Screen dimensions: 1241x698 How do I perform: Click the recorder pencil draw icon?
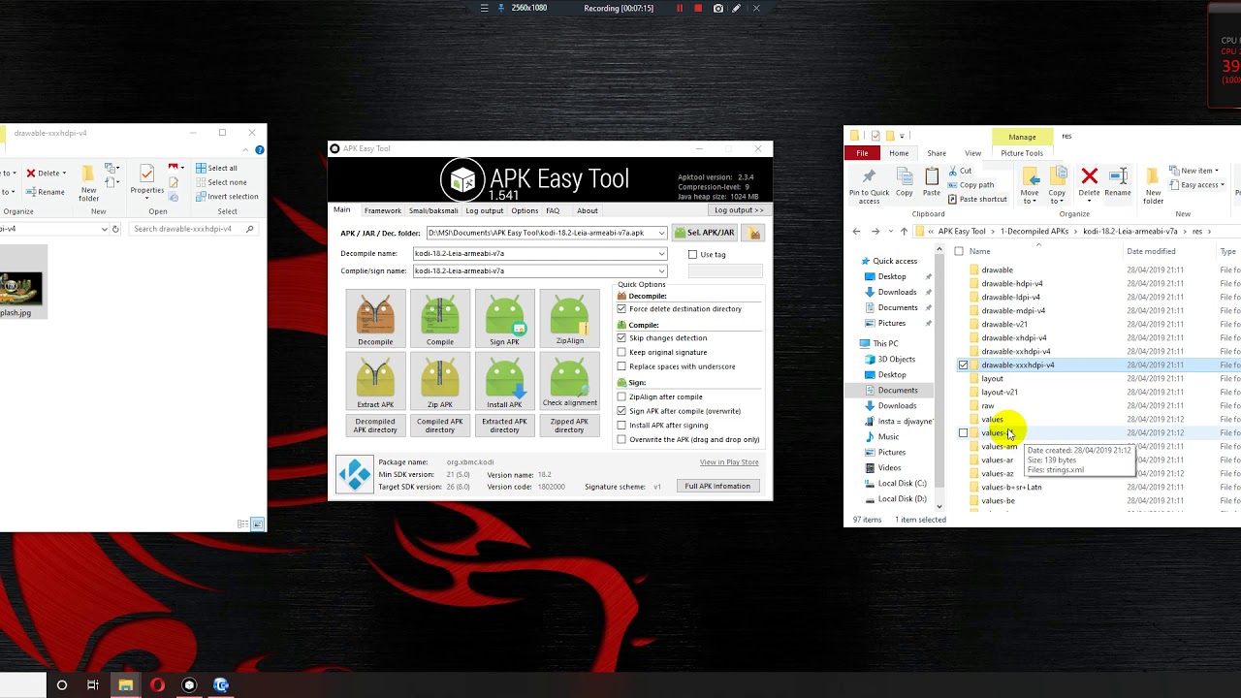(737, 8)
